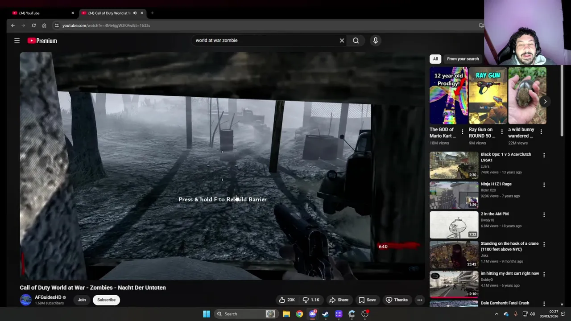571x321 pixels.
Task: Reload the current YouTube page
Action: (x=33, y=25)
